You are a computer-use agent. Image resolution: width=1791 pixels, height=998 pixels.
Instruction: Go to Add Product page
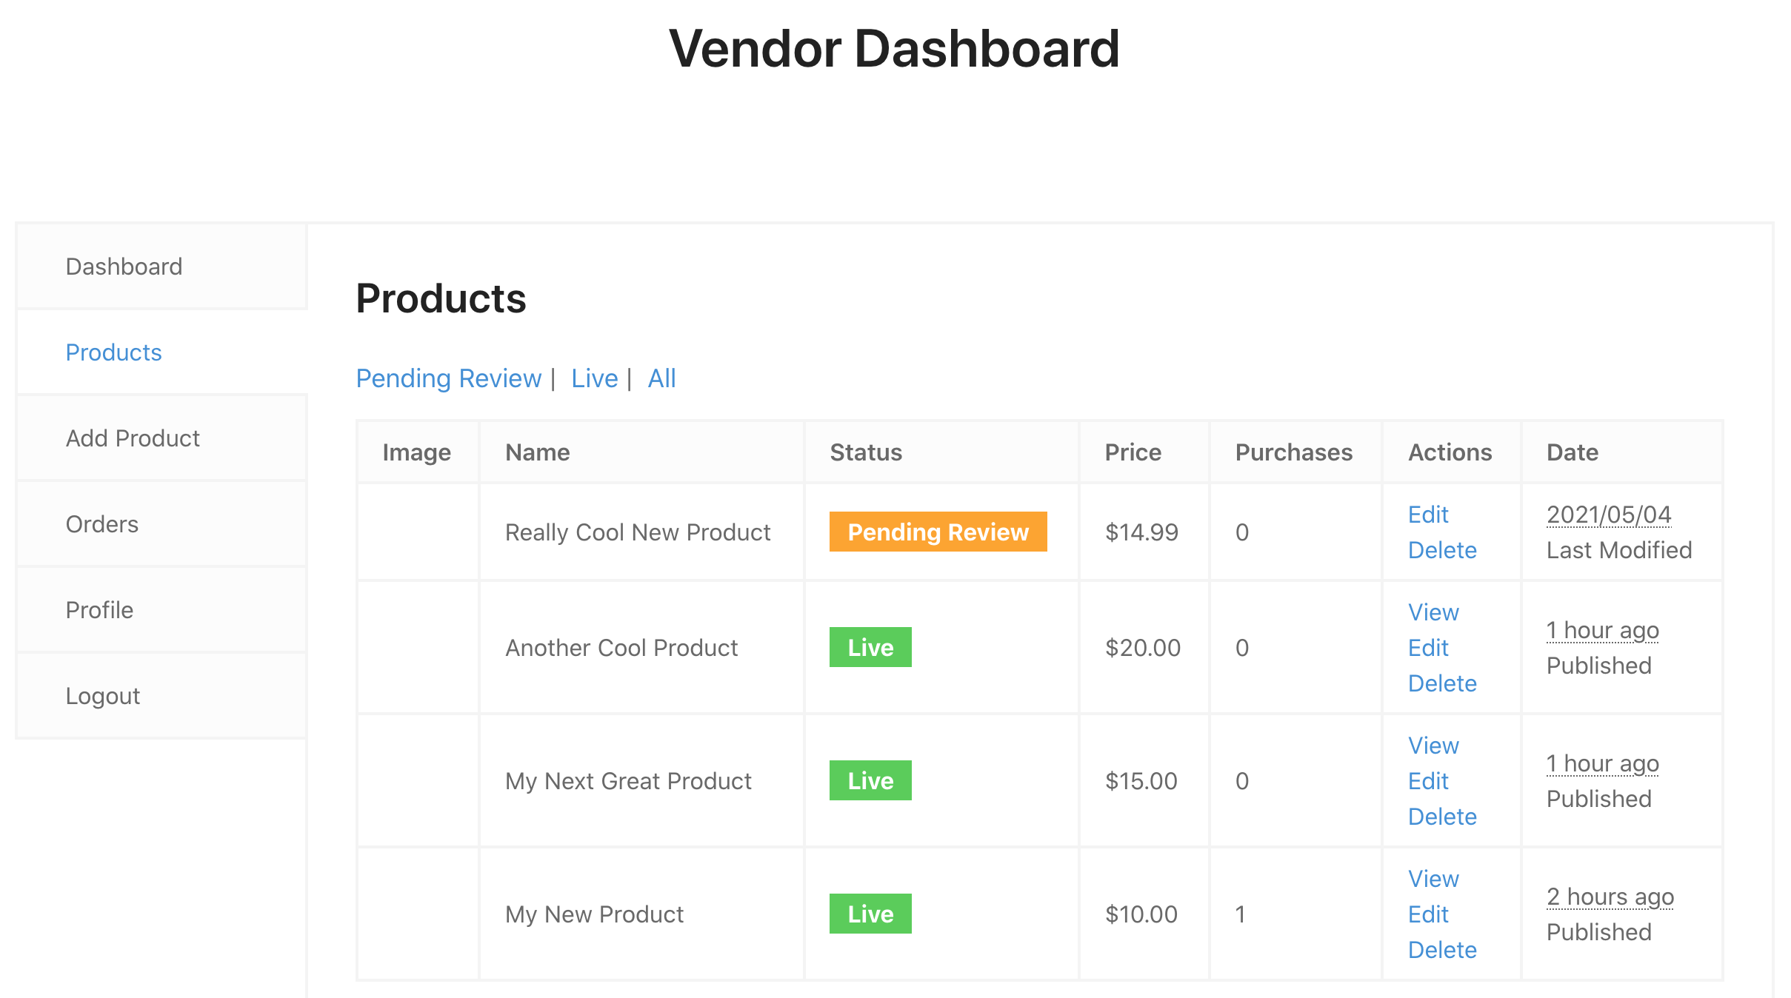click(133, 438)
